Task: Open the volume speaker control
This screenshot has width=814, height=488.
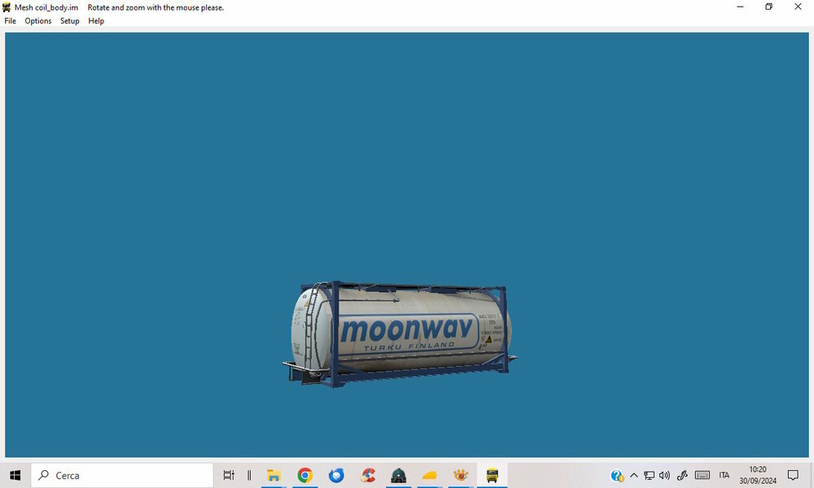Action: point(664,475)
